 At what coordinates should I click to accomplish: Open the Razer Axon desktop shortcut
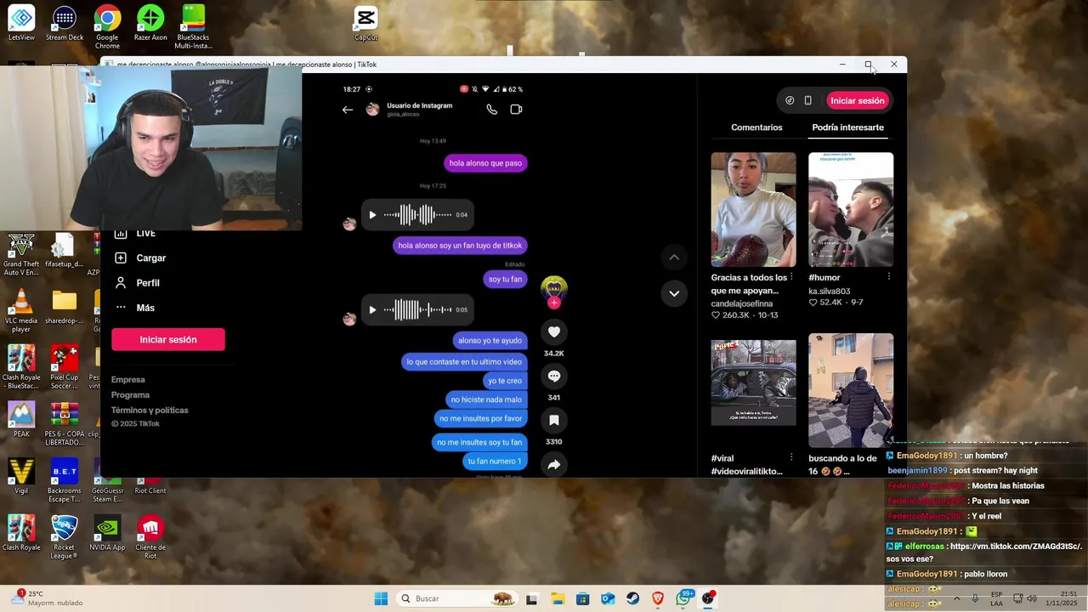click(x=150, y=24)
